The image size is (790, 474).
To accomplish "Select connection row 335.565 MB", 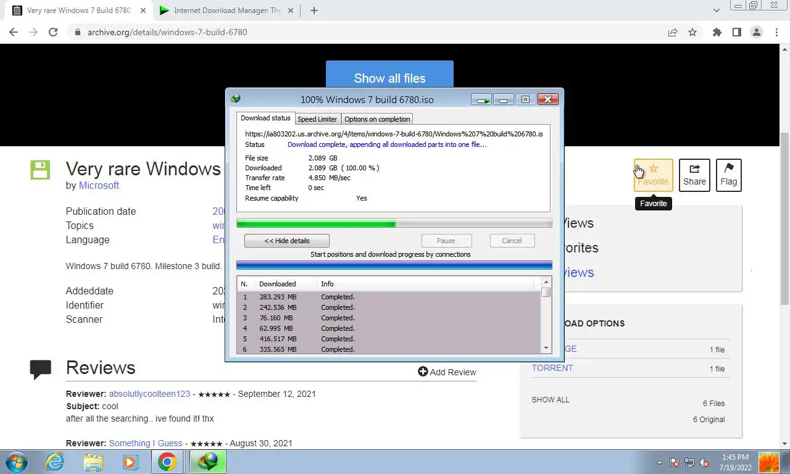I will 389,349.
